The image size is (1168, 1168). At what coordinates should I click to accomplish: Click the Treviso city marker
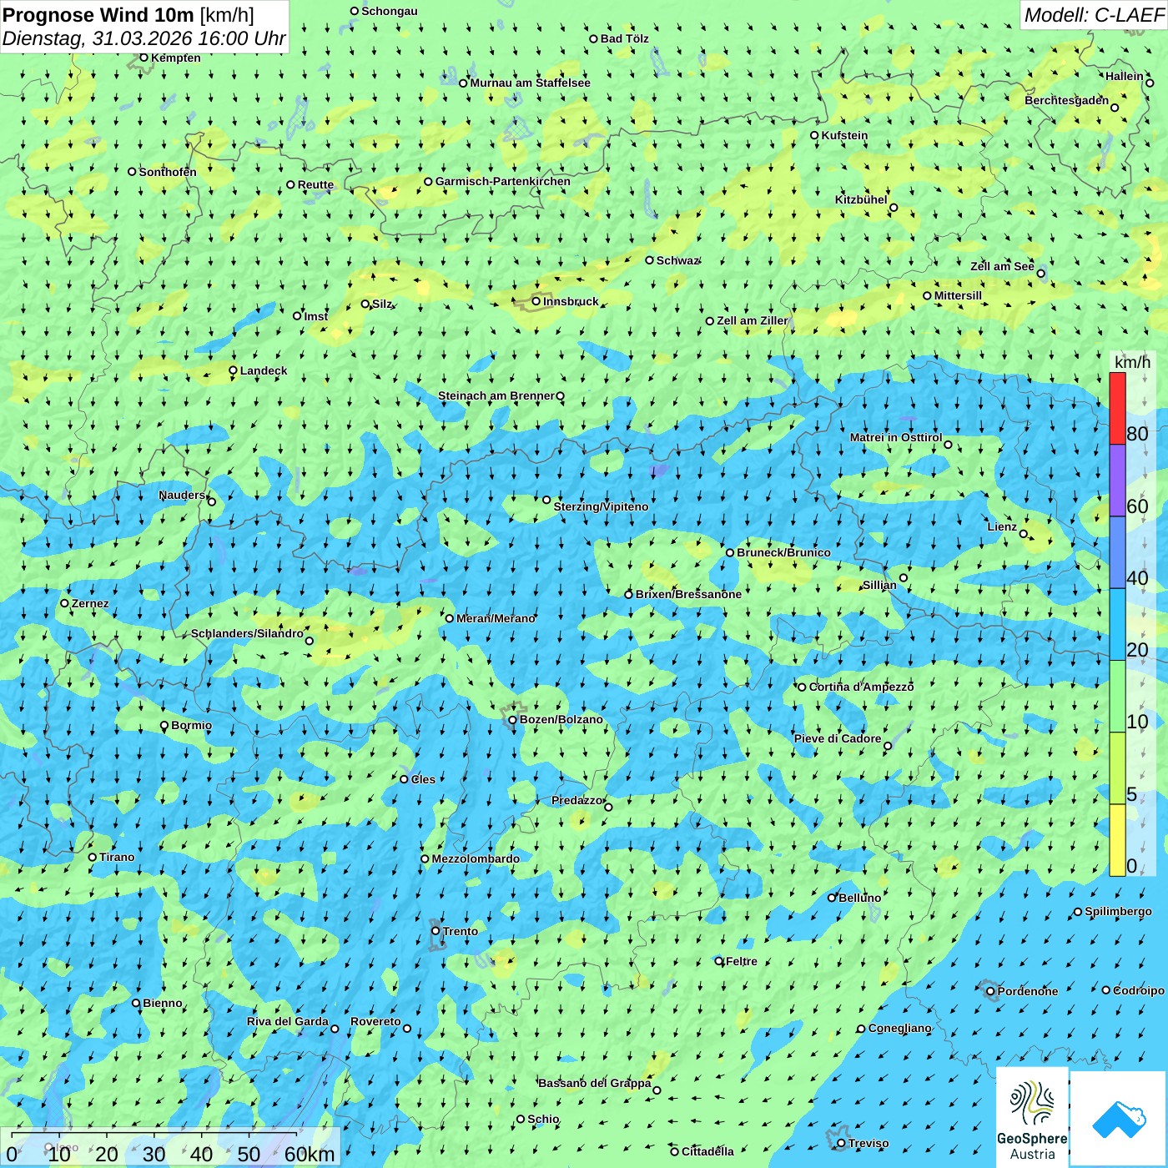841,1143
